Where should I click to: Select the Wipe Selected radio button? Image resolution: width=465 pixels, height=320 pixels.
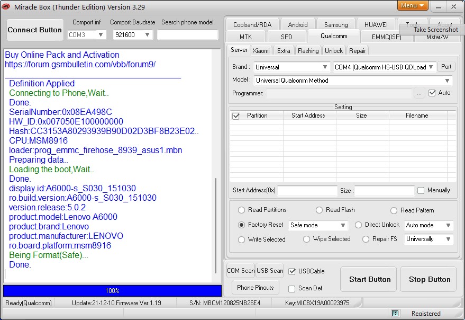[x=306, y=239]
